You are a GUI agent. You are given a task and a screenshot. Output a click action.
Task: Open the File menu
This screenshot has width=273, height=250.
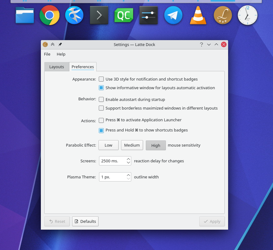[x=47, y=54]
